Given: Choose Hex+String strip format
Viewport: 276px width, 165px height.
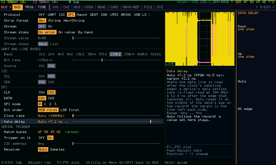Looking at the screenshot, I should coord(74,21).
